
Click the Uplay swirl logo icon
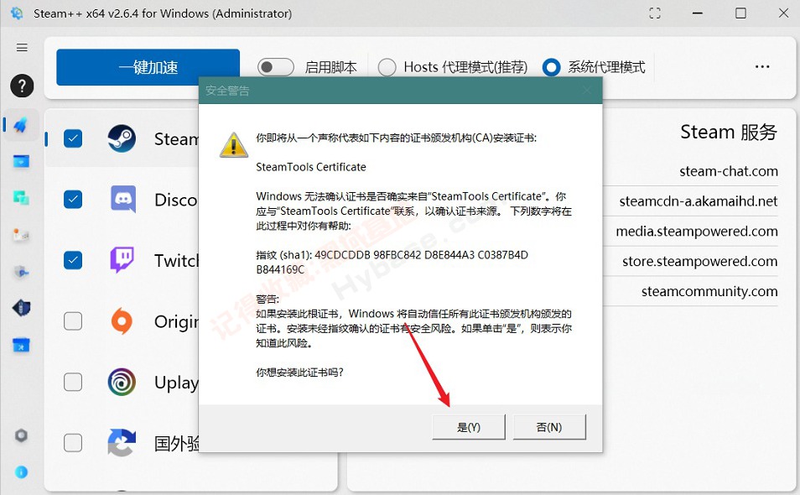(122, 382)
